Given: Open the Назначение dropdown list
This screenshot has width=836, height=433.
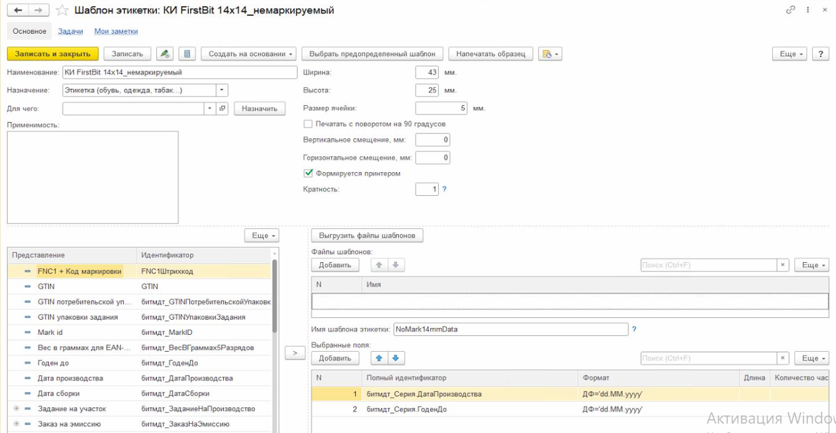Looking at the screenshot, I should click(222, 90).
